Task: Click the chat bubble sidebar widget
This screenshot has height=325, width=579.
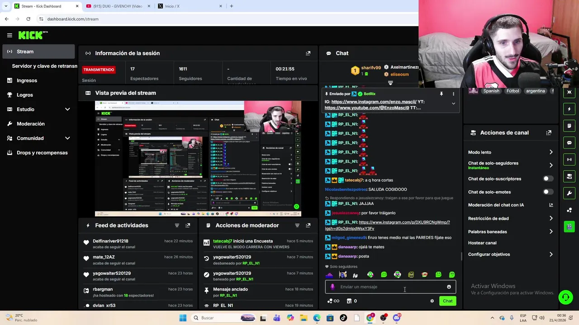Action: tap(569, 143)
